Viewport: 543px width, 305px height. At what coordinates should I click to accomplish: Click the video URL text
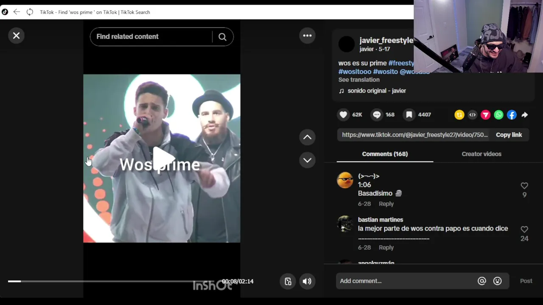(x=415, y=135)
